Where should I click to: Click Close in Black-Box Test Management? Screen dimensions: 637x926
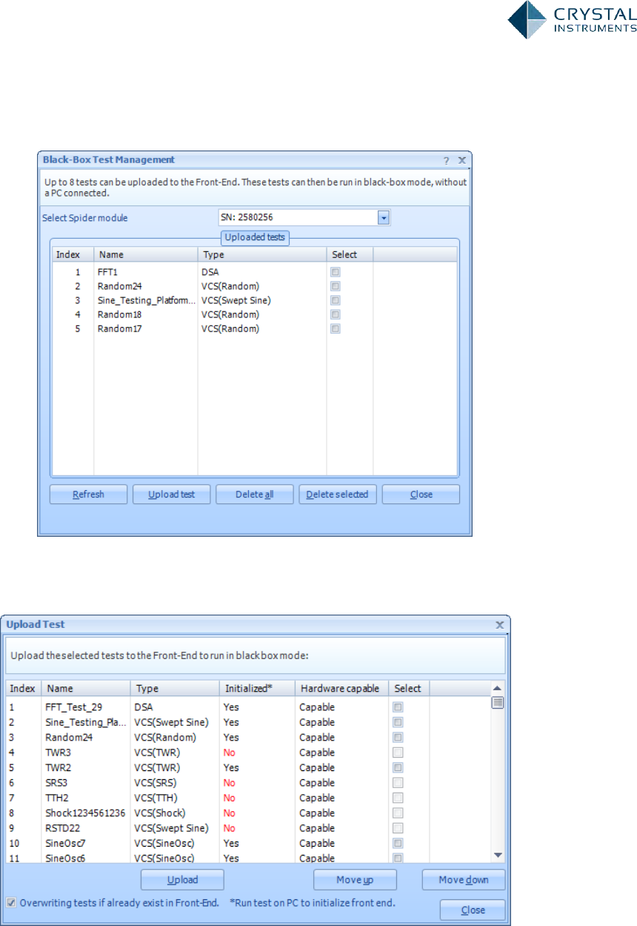click(421, 495)
